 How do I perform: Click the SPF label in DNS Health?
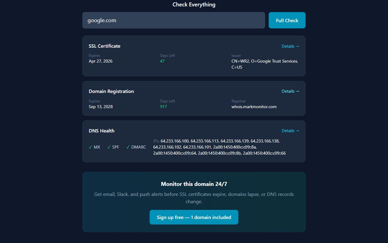pos(116,147)
